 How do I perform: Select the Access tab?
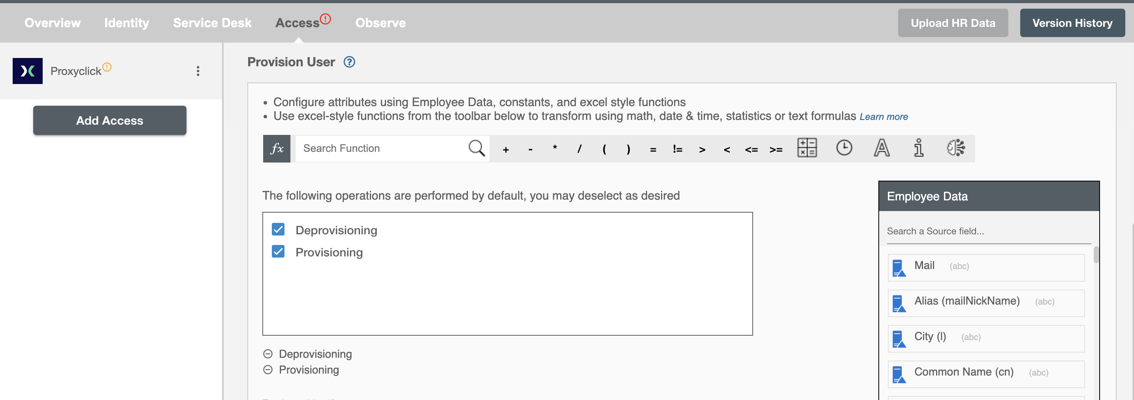point(297,23)
